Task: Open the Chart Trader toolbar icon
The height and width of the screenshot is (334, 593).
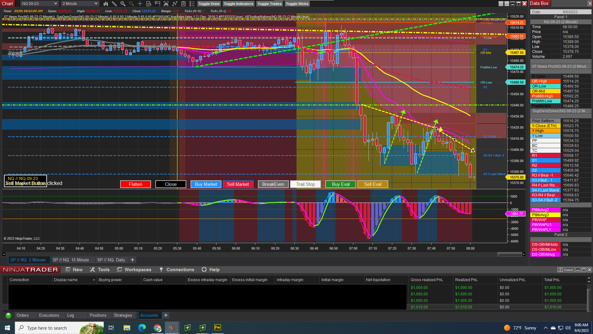Action: pos(158,4)
